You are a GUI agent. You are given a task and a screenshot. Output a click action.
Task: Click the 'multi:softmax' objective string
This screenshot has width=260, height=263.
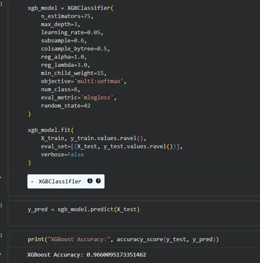point(99,81)
